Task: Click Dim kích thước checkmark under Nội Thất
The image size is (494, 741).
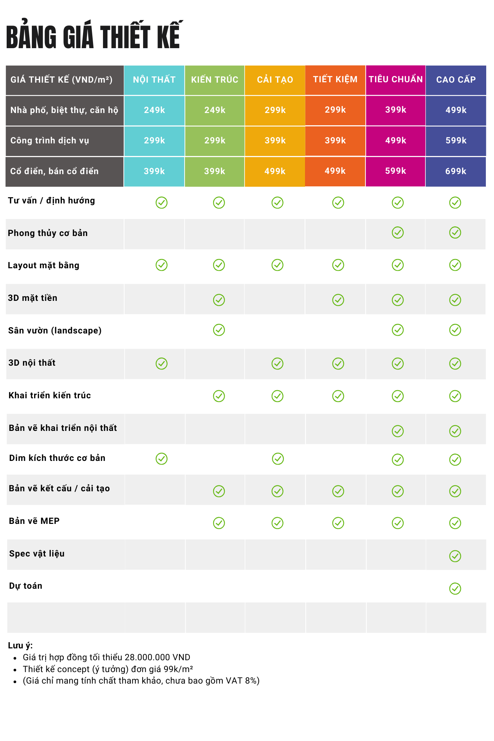Action: coord(162,459)
